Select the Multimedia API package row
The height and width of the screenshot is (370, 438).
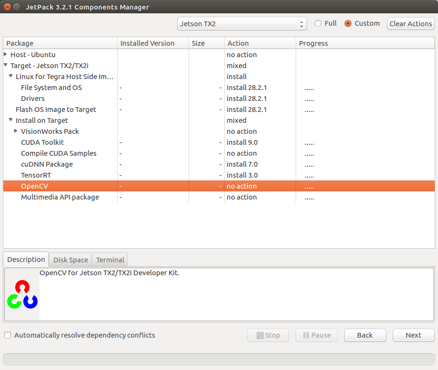click(x=60, y=197)
